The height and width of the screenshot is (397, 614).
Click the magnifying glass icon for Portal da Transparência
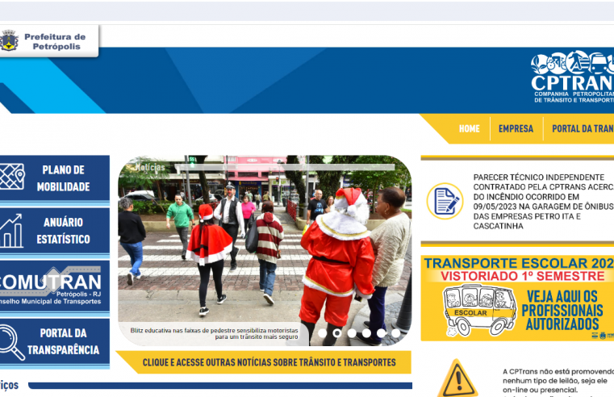[12, 343]
